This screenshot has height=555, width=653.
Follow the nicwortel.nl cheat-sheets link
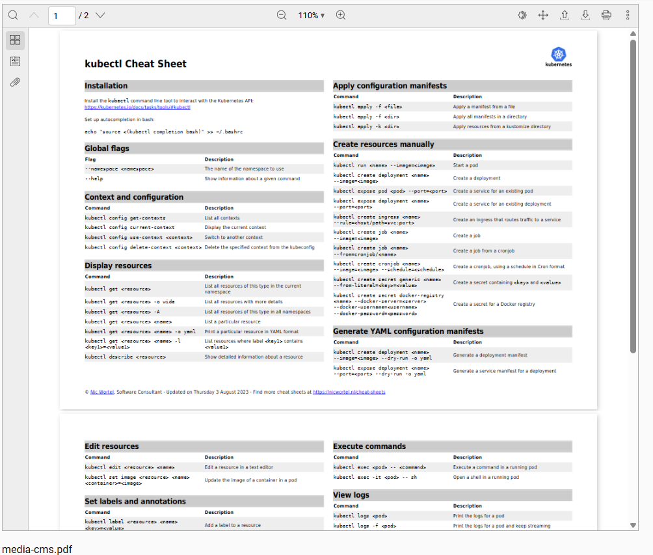[349, 392]
